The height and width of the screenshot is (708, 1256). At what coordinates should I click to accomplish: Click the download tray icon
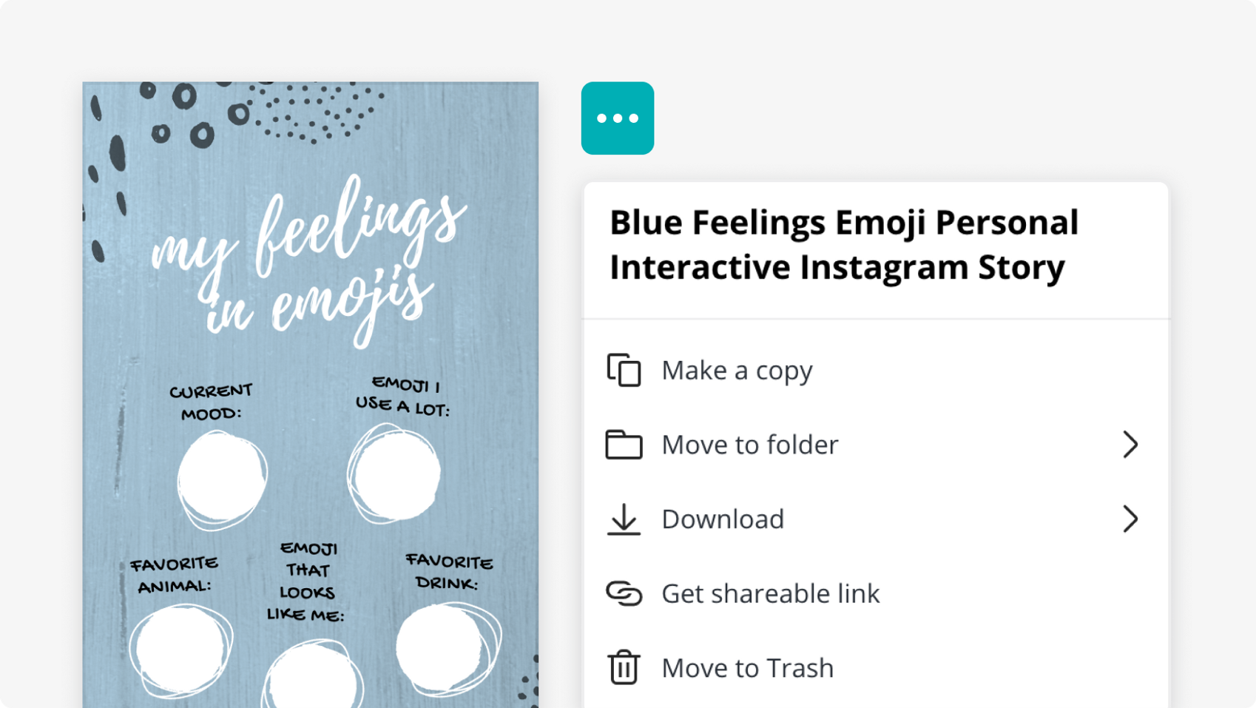pos(624,519)
